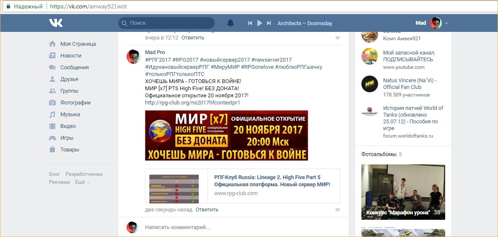Click Ответить under две секунды назад comment
The height and width of the screenshot is (237, 498).
(x=207, y=210)
